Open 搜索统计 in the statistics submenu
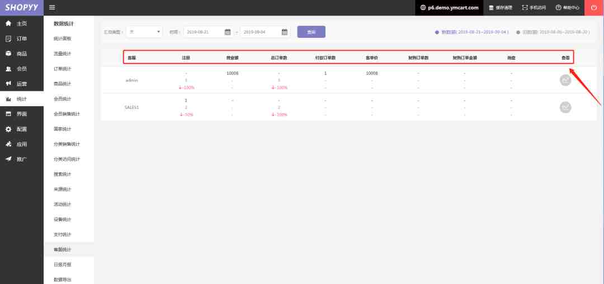This screenshot has width=604, height=284. (63, 174)
